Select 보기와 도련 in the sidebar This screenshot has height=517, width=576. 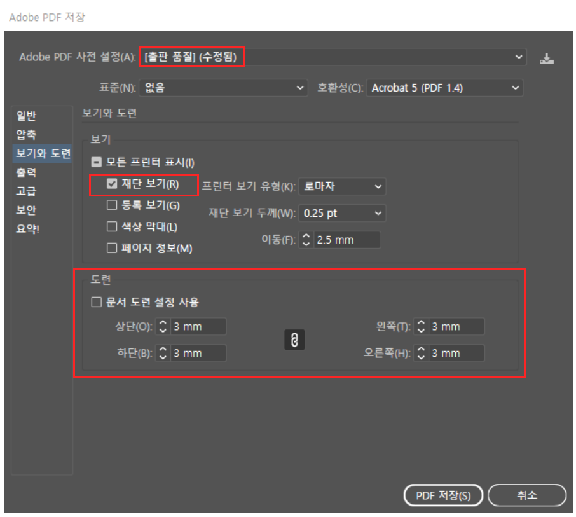42,153
